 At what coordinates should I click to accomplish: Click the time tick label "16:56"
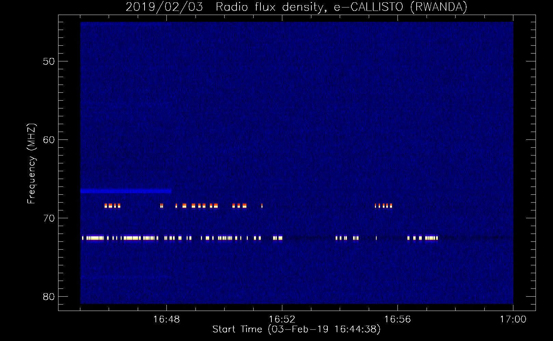pyautogui.click(x=397, y=319)
